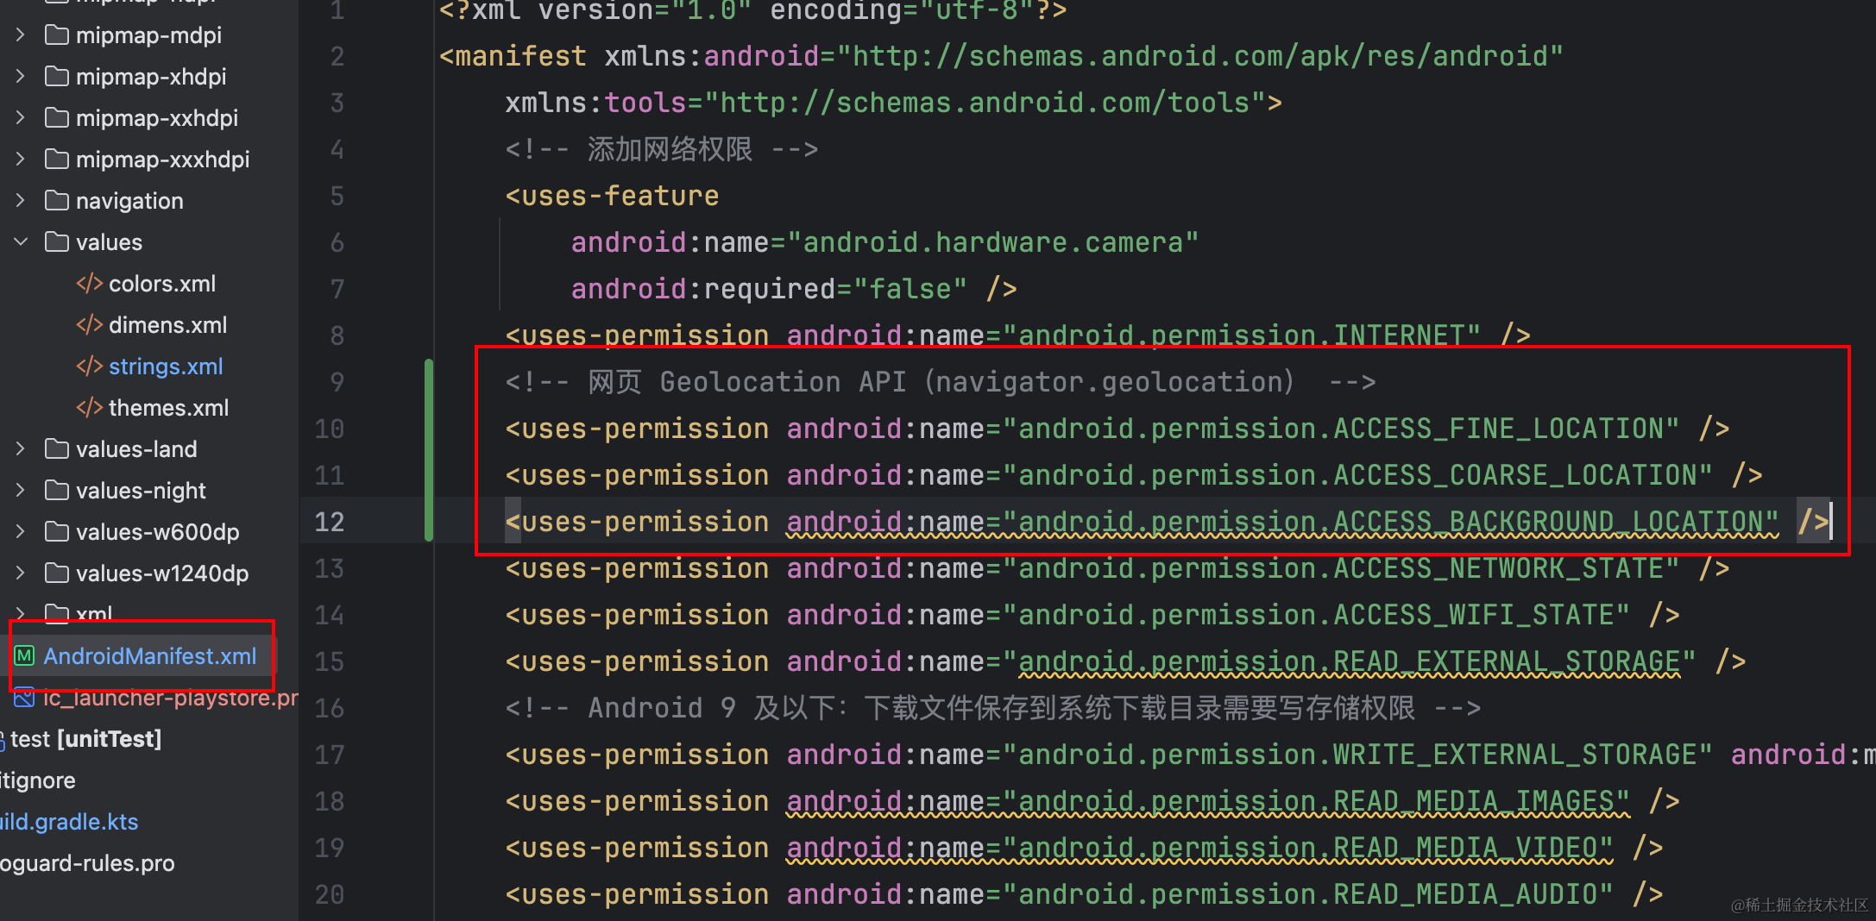Image resolution: width=1876 pixels, height=921 pixels.
Task: Click the mipmap-xxxhdpi folder icon
Action: (57, 160)
